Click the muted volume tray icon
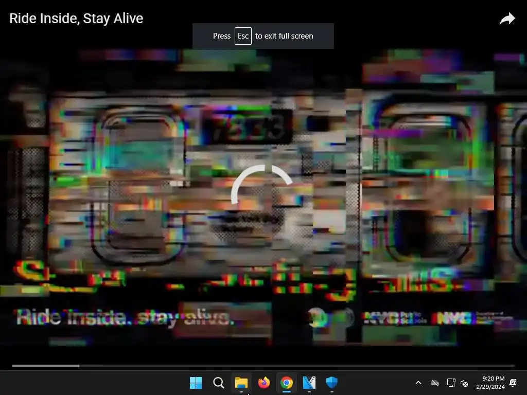Viewport: 527px width, 395px height. tap(464, 383)
